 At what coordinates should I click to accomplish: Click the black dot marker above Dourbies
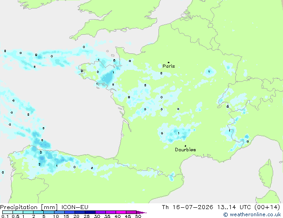pyautogui.click(x=185, y=146)
